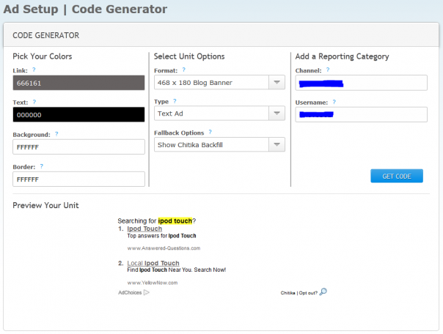The image size is (443, 334).
Task: Click www.YellowNow.com URL
Action: point(153,283)
